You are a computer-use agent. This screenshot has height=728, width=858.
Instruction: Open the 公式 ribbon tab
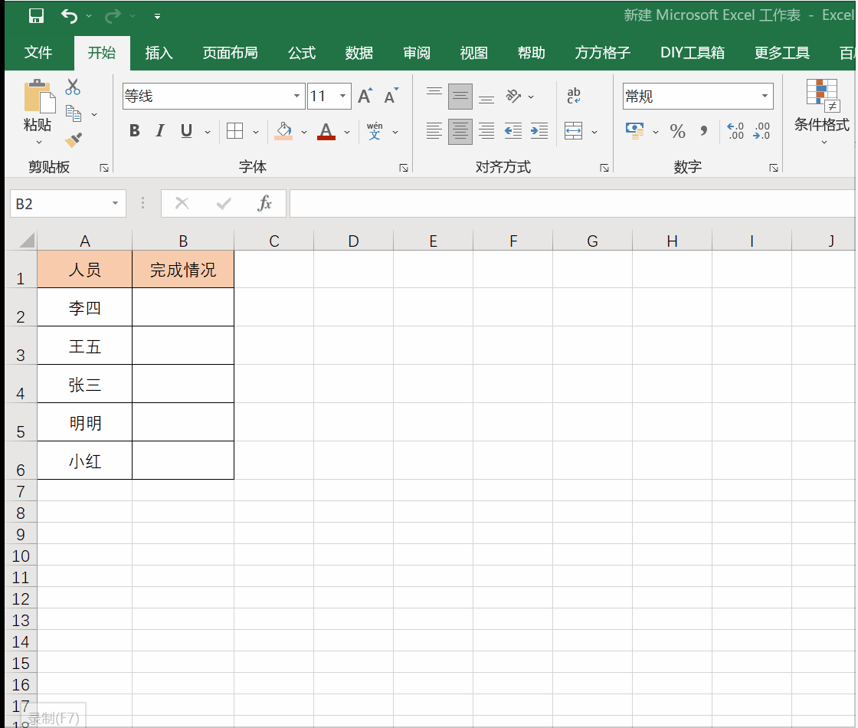point(301,53)
